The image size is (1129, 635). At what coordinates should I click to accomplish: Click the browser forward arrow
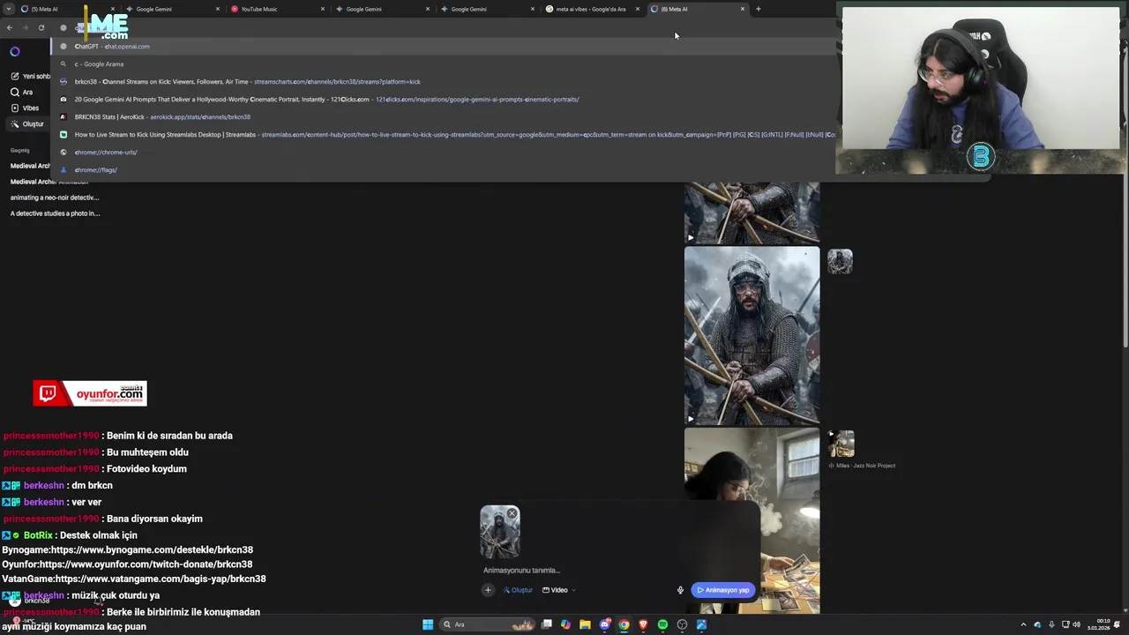(x=25, y=27)
